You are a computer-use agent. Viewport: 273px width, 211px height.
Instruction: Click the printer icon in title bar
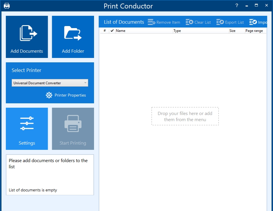(7, 6)
